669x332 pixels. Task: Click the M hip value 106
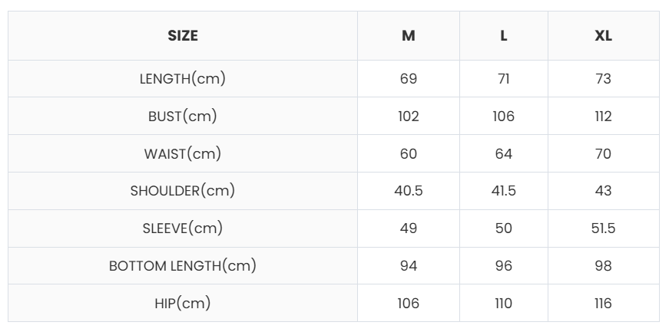click(x=409, y=304)
